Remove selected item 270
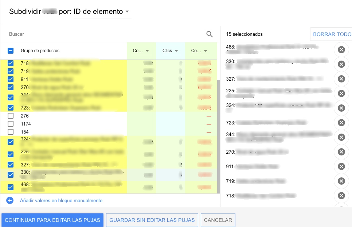 pyautogui.click(x=341, y=152)
